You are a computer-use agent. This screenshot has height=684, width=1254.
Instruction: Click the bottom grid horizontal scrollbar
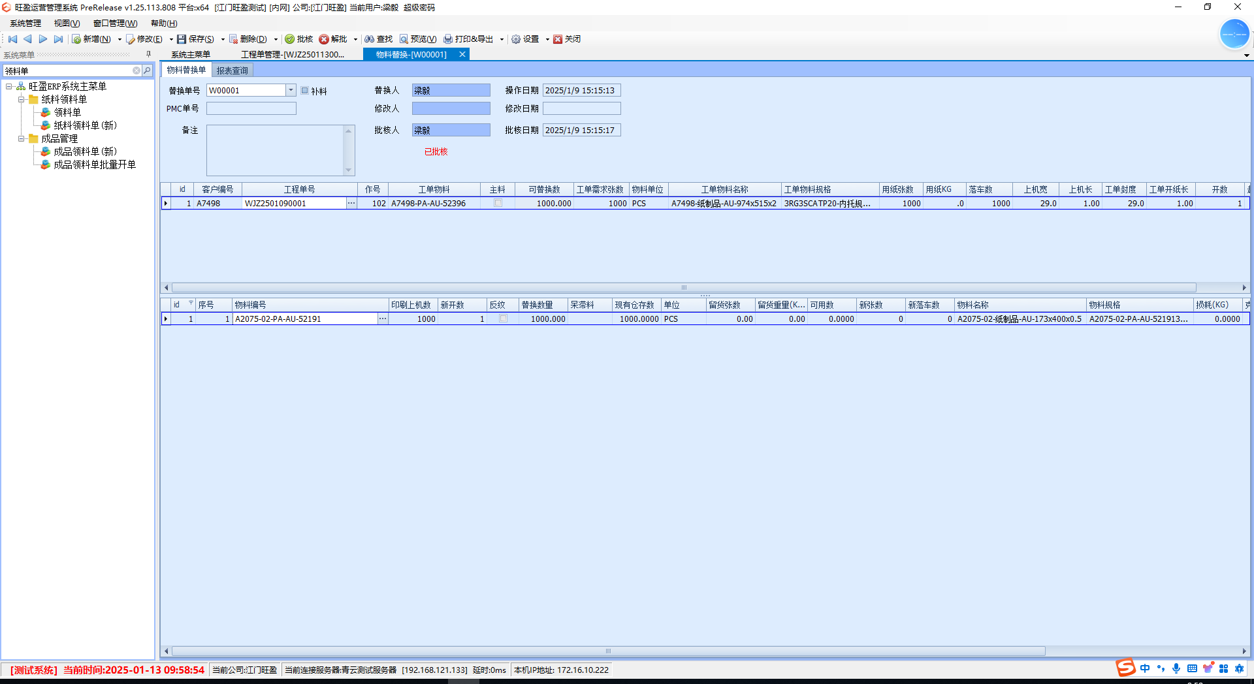608,651
